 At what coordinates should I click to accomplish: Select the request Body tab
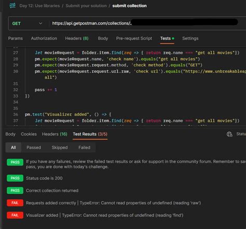coord(103,38)
